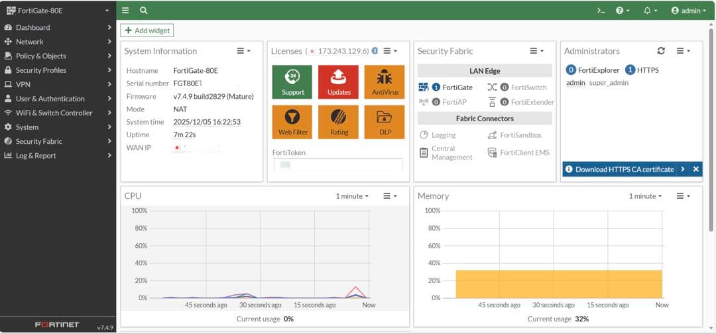
Task: Click the AntiVirus license tile
Action: tap(385, 82)
